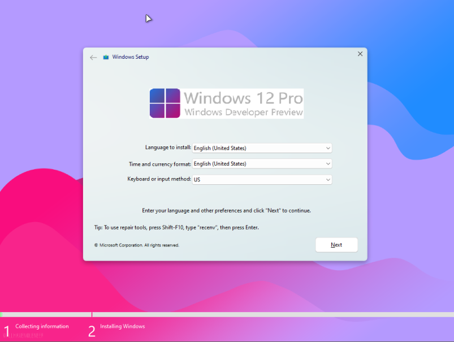The height and width of the screenshot is (342, 454).
Task: Click the installation progress bar
Action: pos(226,314)
